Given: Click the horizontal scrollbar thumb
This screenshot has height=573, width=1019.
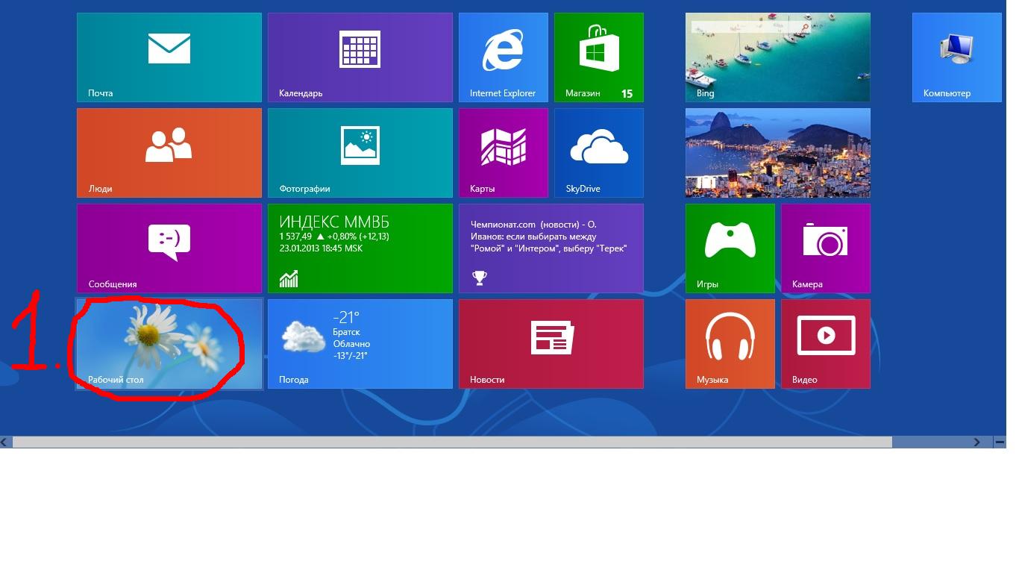Looking at the screenshot, I should pos(452,442).
